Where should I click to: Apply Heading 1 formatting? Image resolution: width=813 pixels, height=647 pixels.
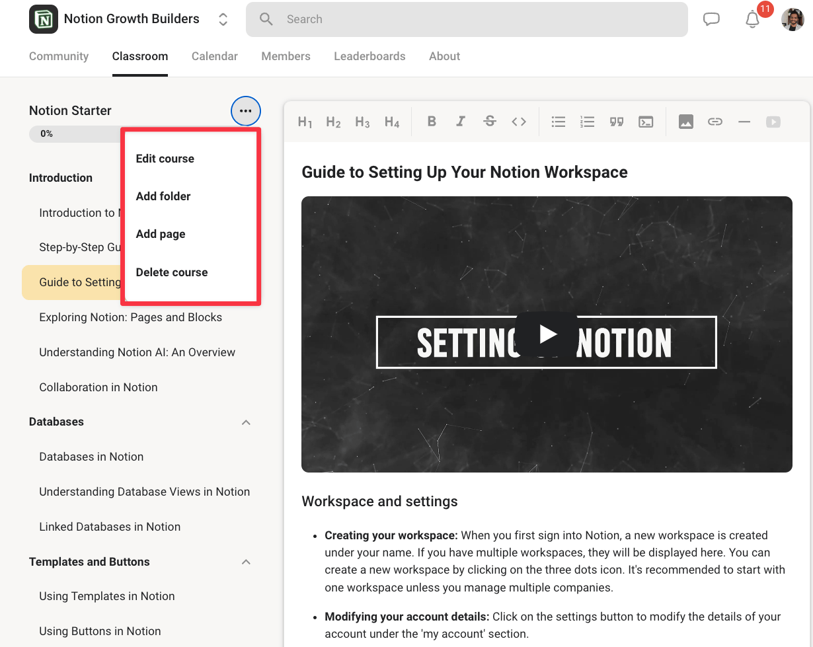coord(305,122)
